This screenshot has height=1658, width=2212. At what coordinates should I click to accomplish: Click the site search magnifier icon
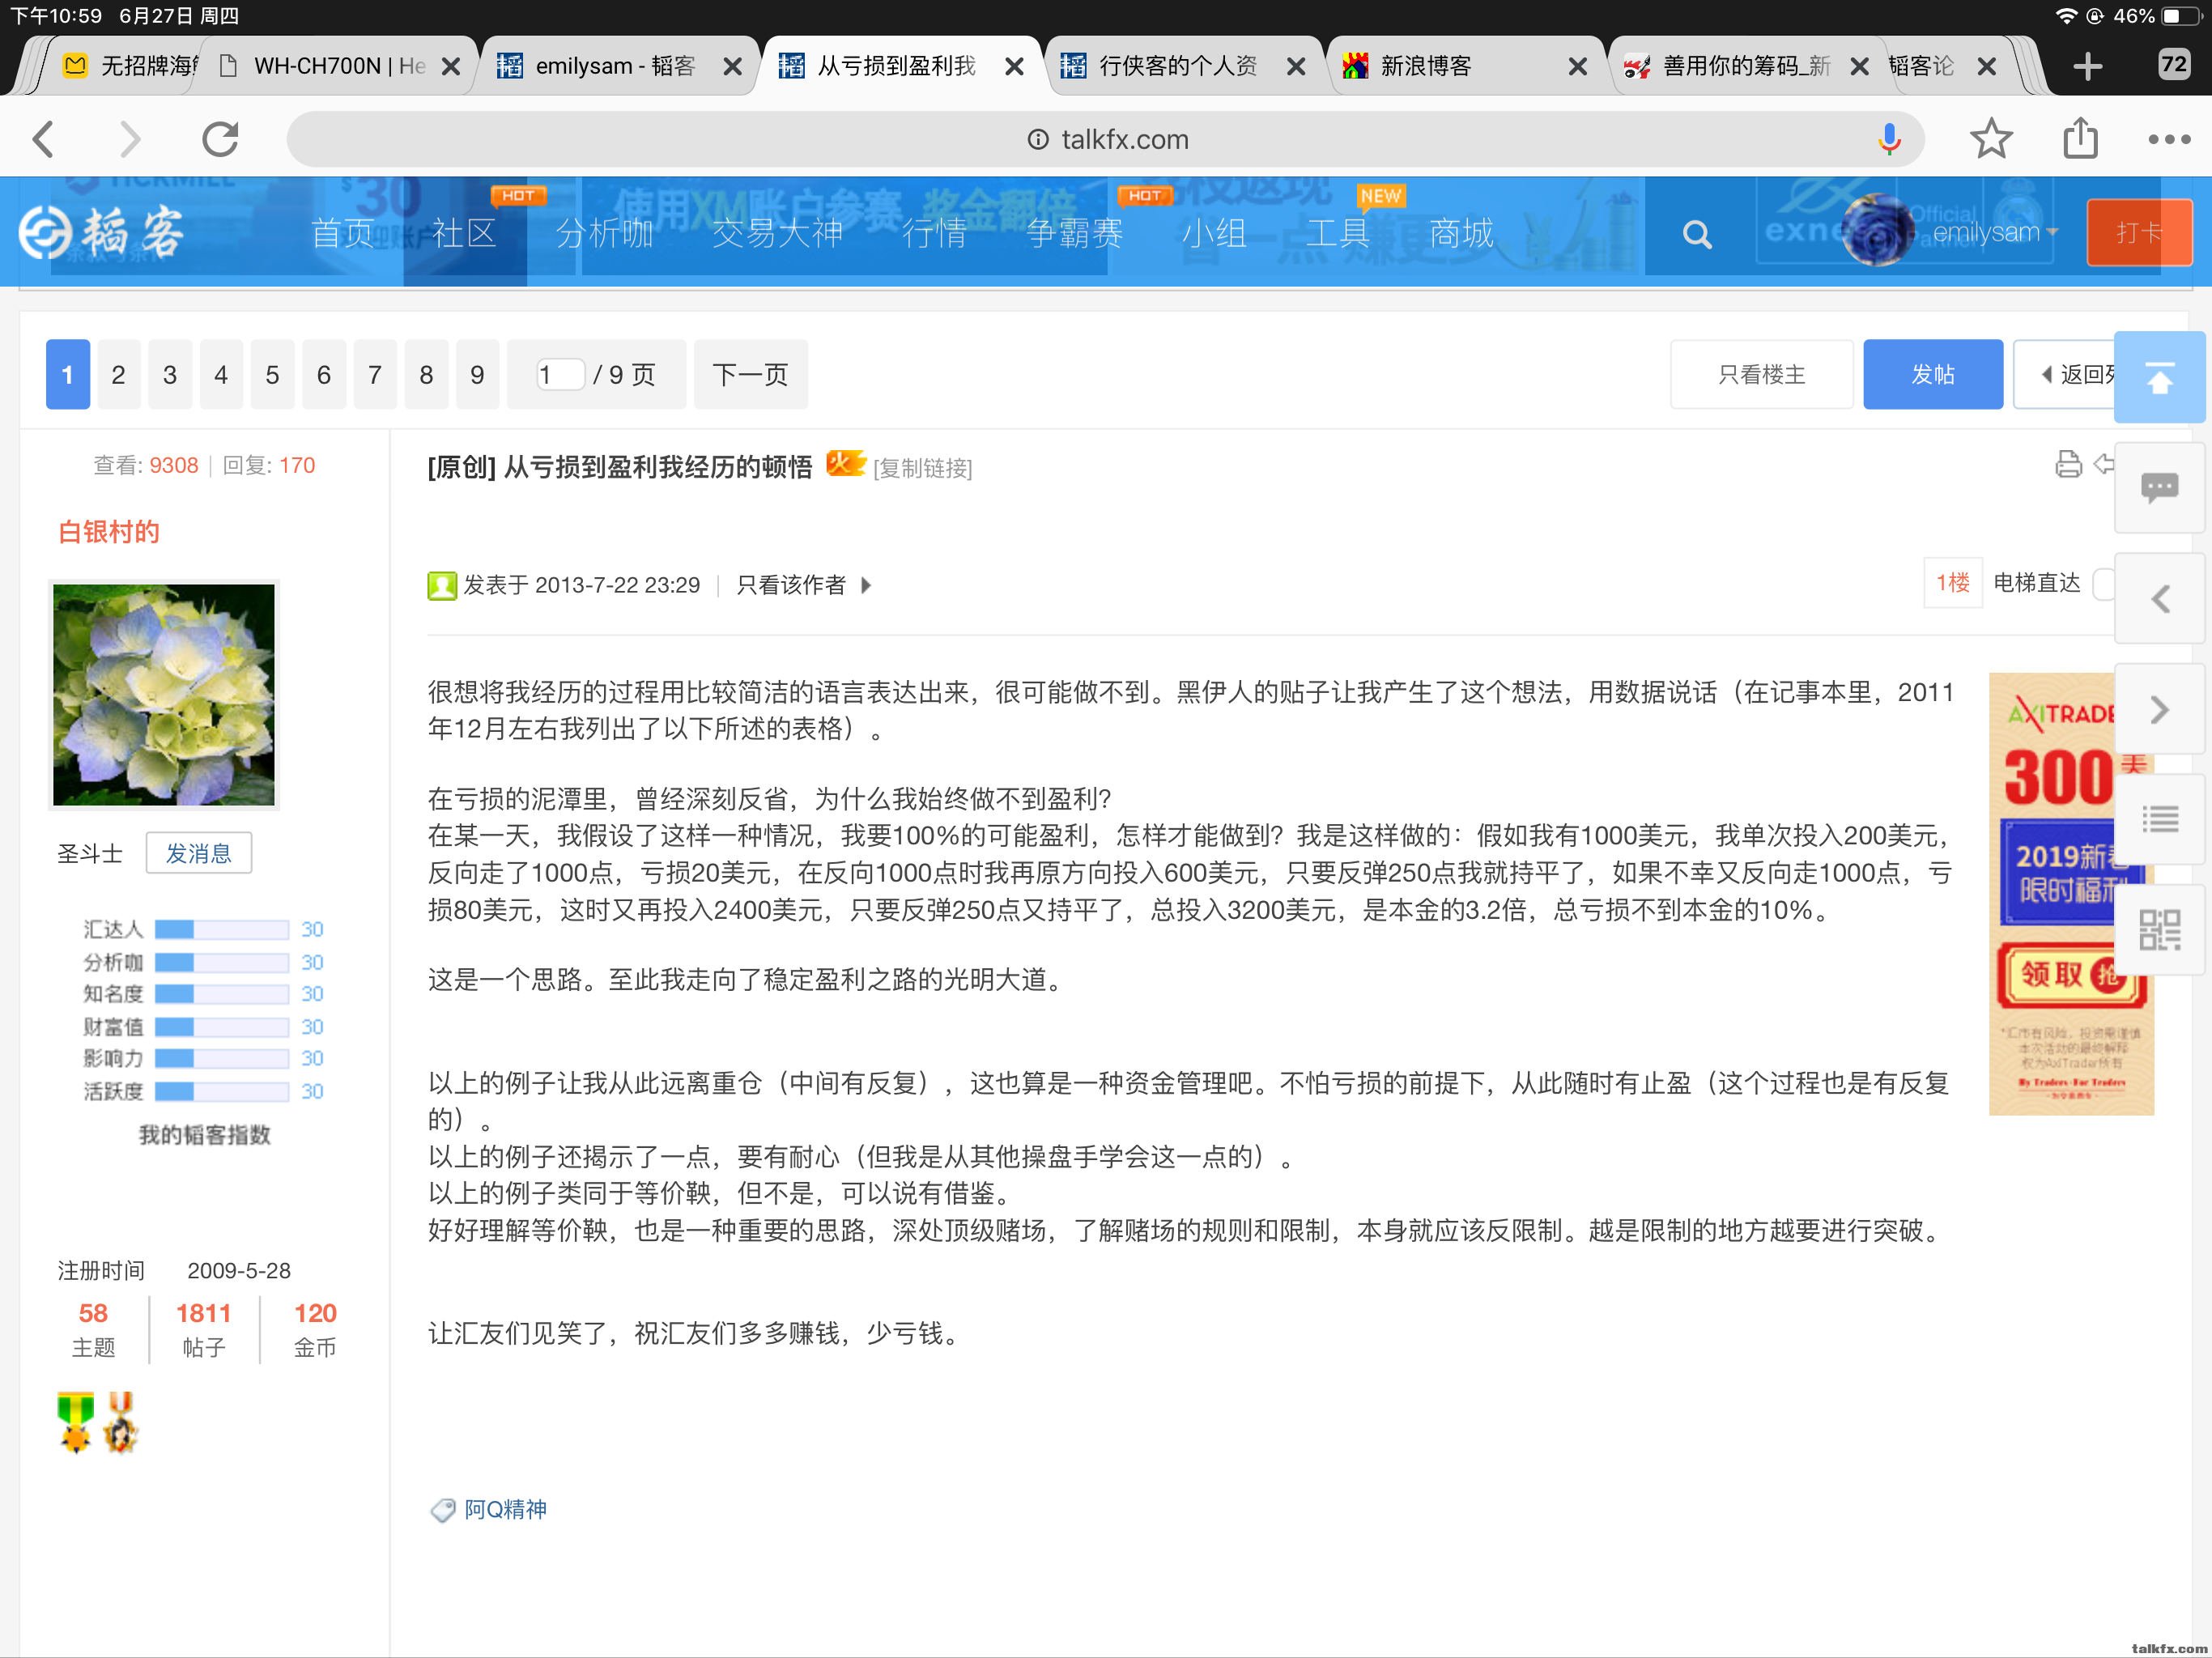pos(1696,234)
